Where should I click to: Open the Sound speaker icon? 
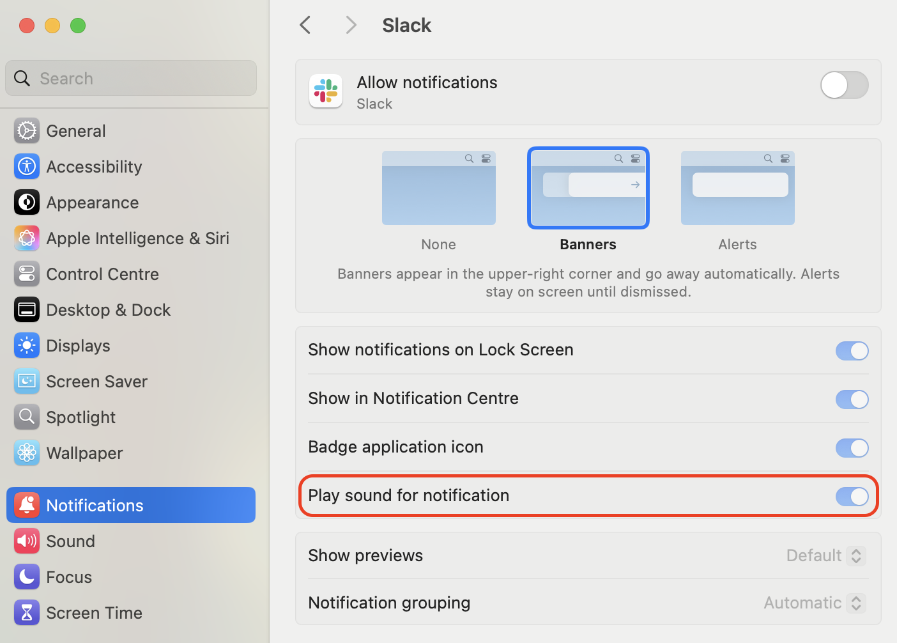click(x=27, y=541)
